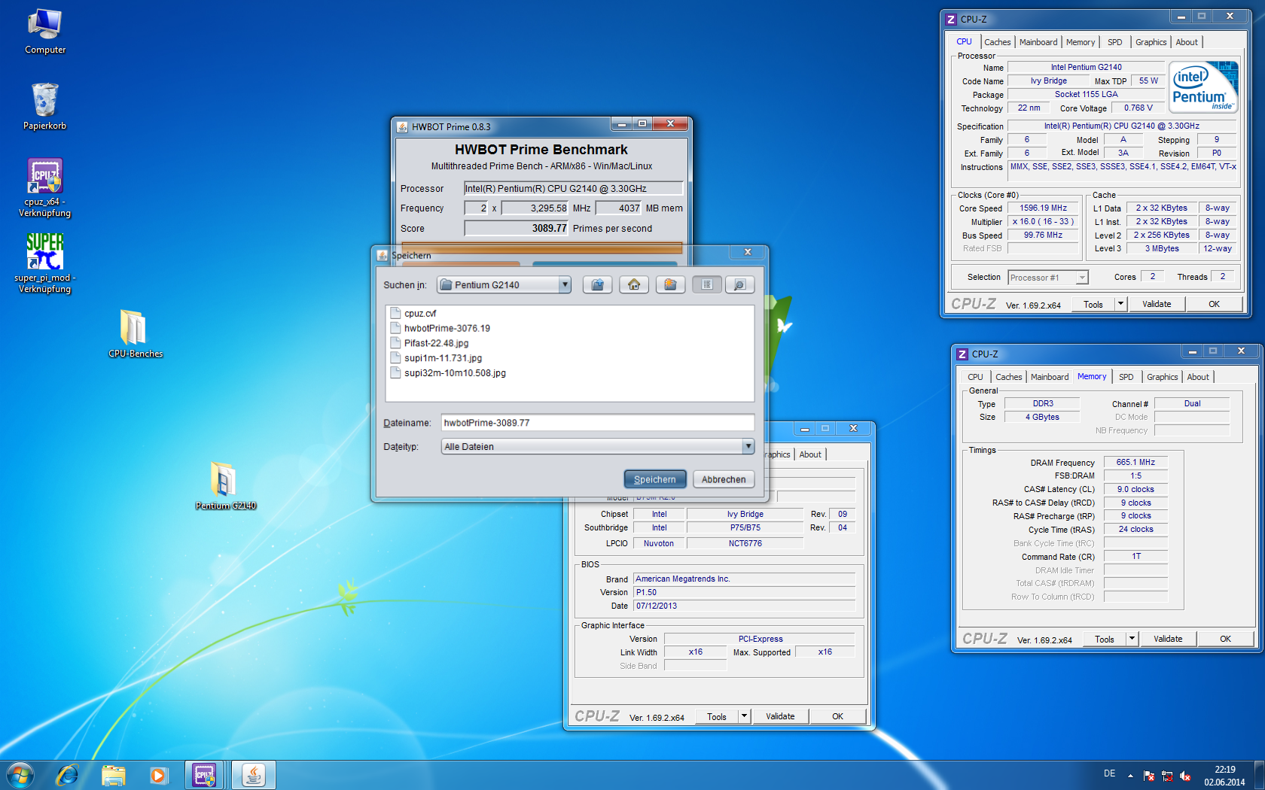The width and height of the screenshot is (1265, 790).
Task: Switch to Java HWBOT Prime taskbar button
Action: [x=254, y=775]
